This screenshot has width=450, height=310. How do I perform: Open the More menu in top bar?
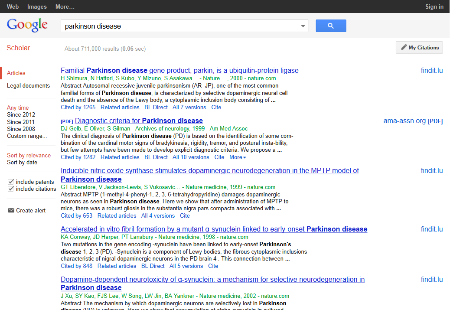coord(65,7)
